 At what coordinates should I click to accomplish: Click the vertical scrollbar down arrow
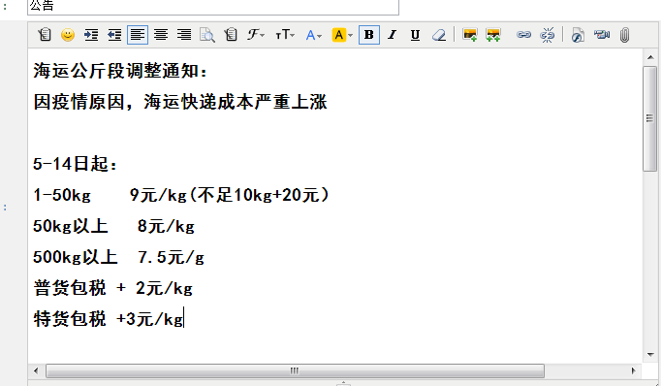click(650, 355)
